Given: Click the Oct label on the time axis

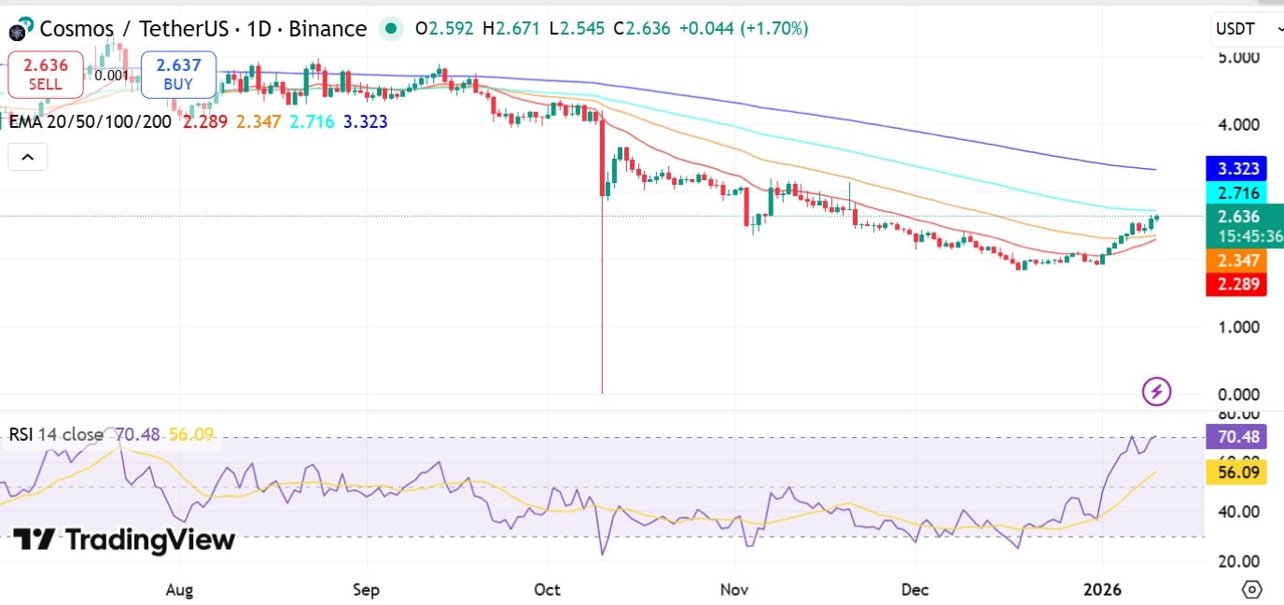Looking at the screenshot, I should [x=547, y=590].
